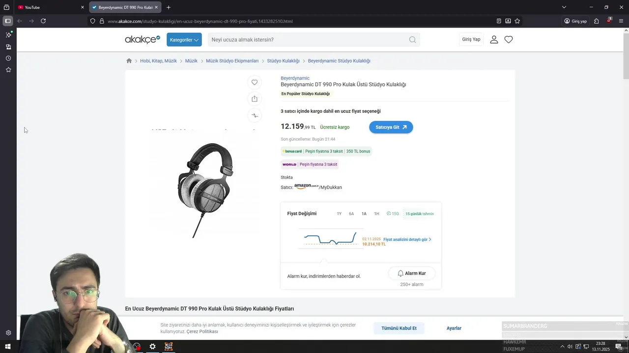This screenshot has width=629, height=353.
Task: Select 1Y price history range
Action: (x=339, y=214)
